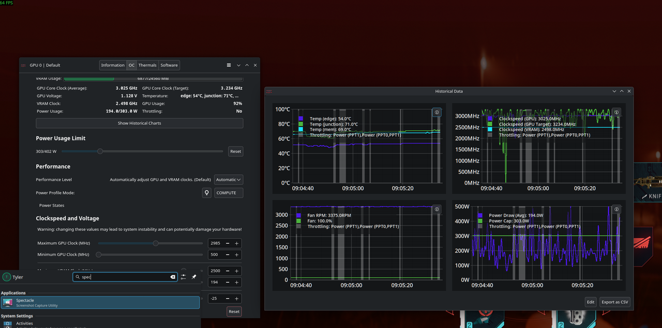Image resolution: width=662 pixels, height=328 pixels.
Task: Click the launcher search field containing 'spec'
Action: pos(125,277)
